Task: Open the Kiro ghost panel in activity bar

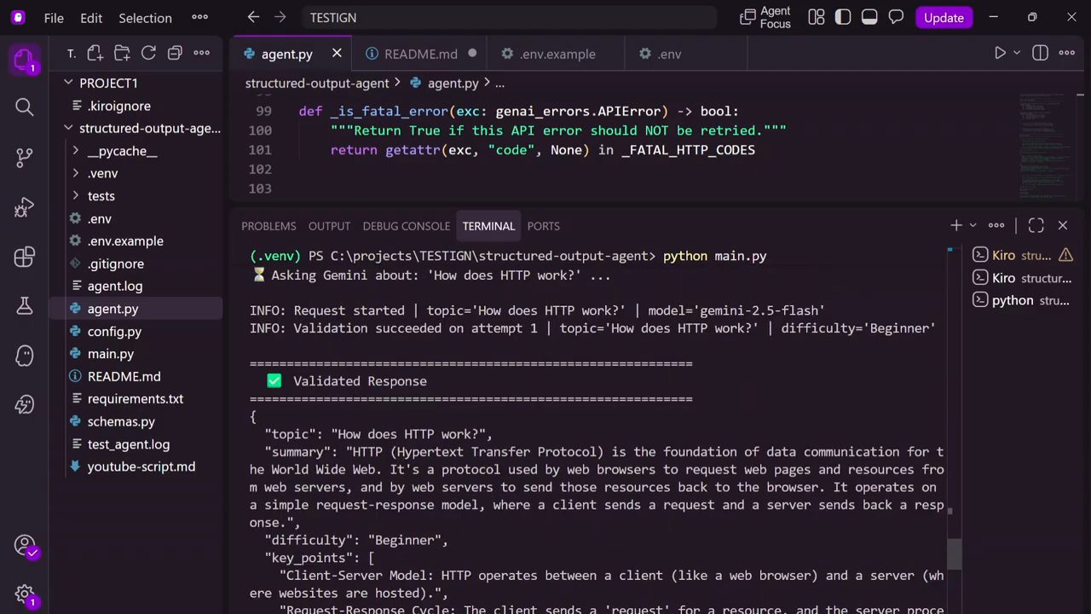Action: [x=24, y=356]
